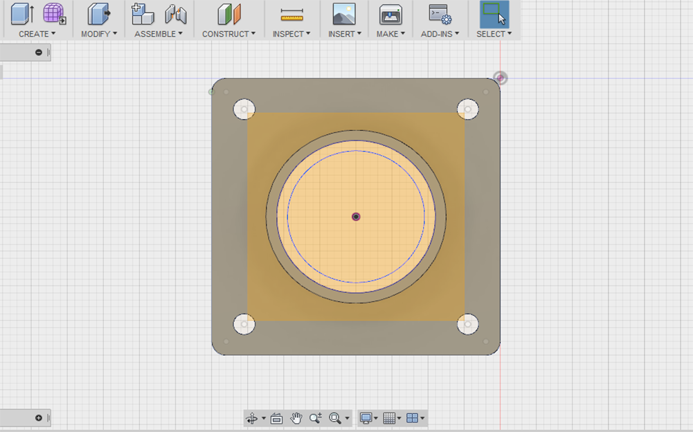Expand the Grid and Snaps dropdown arrow
Image resolution: width=693 pixels, height=432 pixels.
point(399,418)
